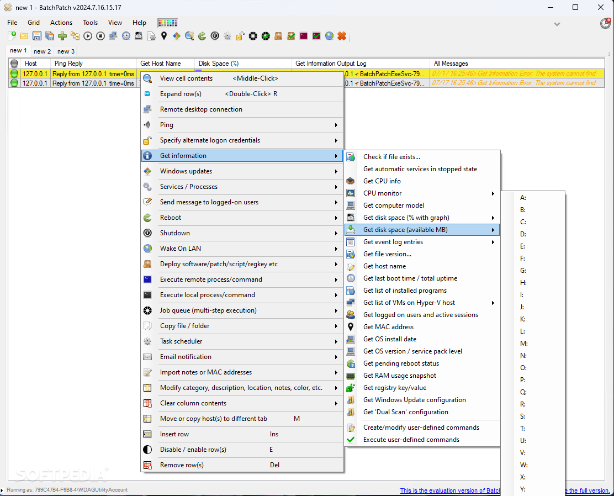This screenshot has height=496, width=614.
Task: Click the open folder toolbar icon
Action: [24, 36]
